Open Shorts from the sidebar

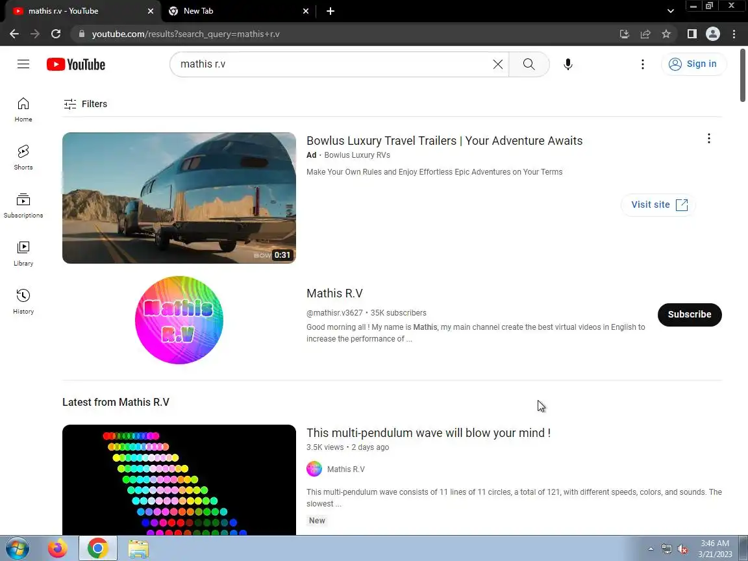click(23, 157)
